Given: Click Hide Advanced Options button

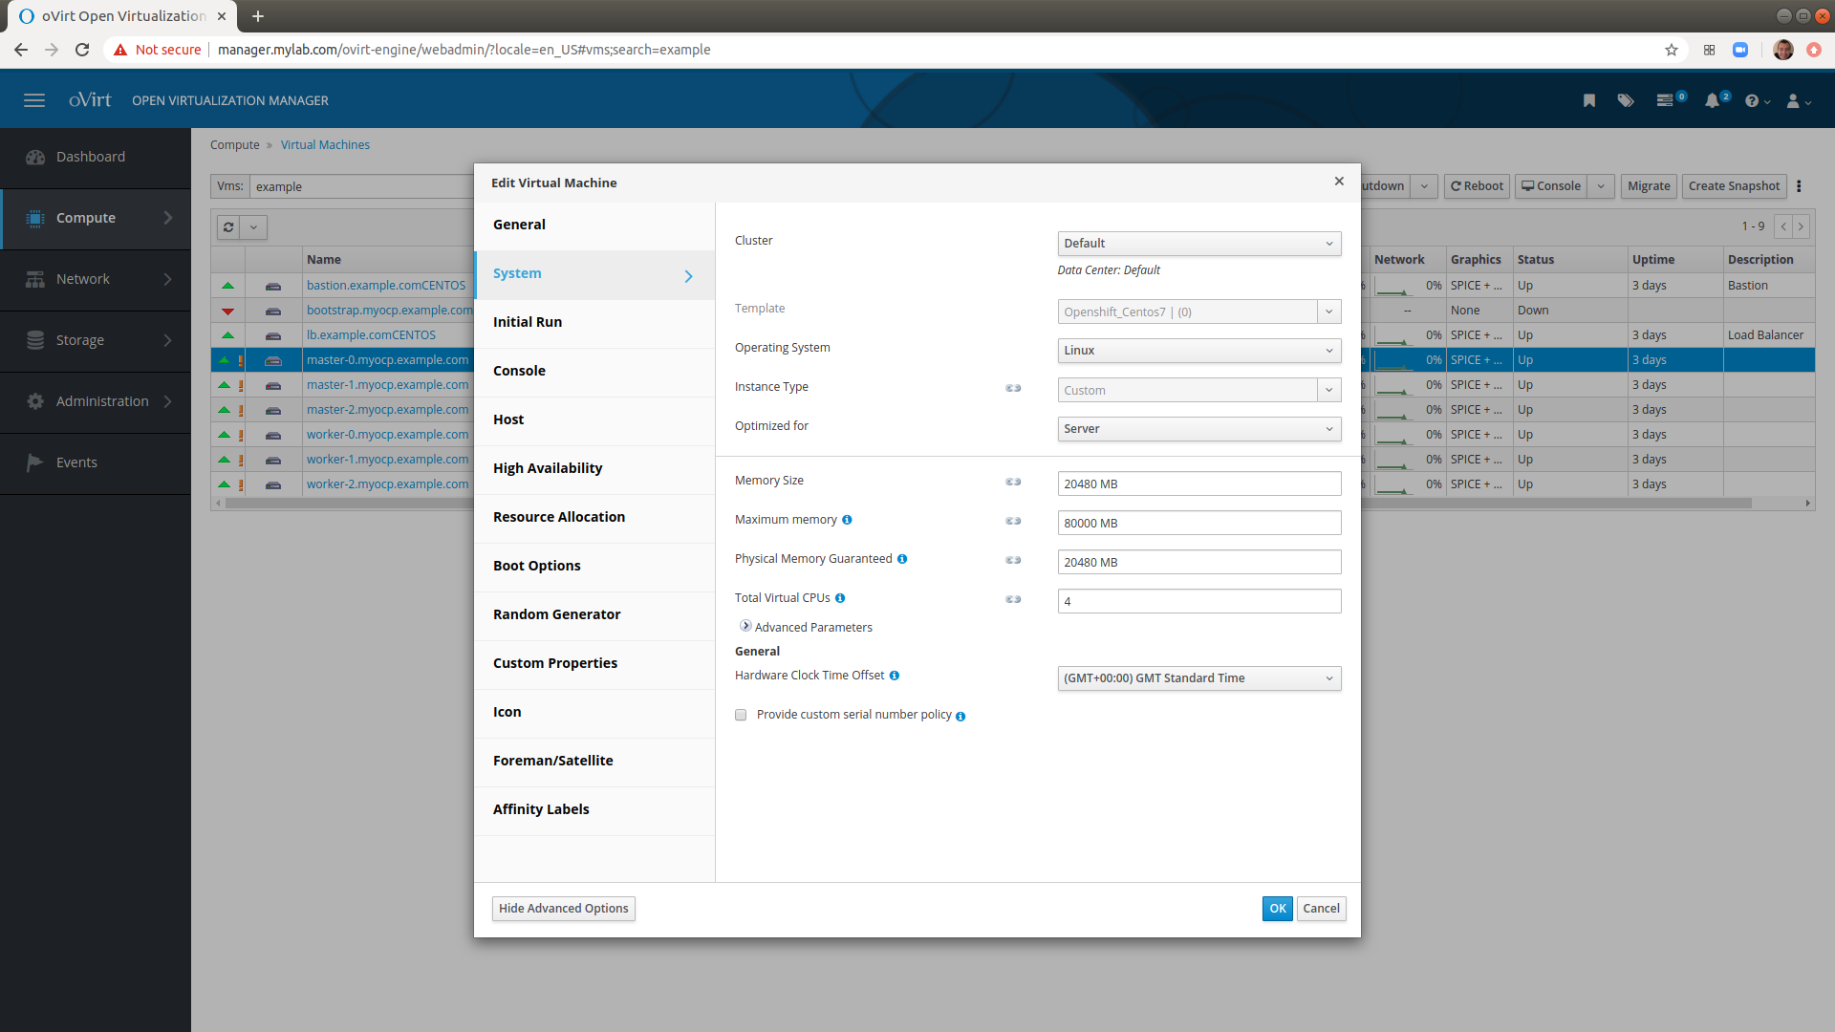Looking at the screenshot, I should coord(564,909).
